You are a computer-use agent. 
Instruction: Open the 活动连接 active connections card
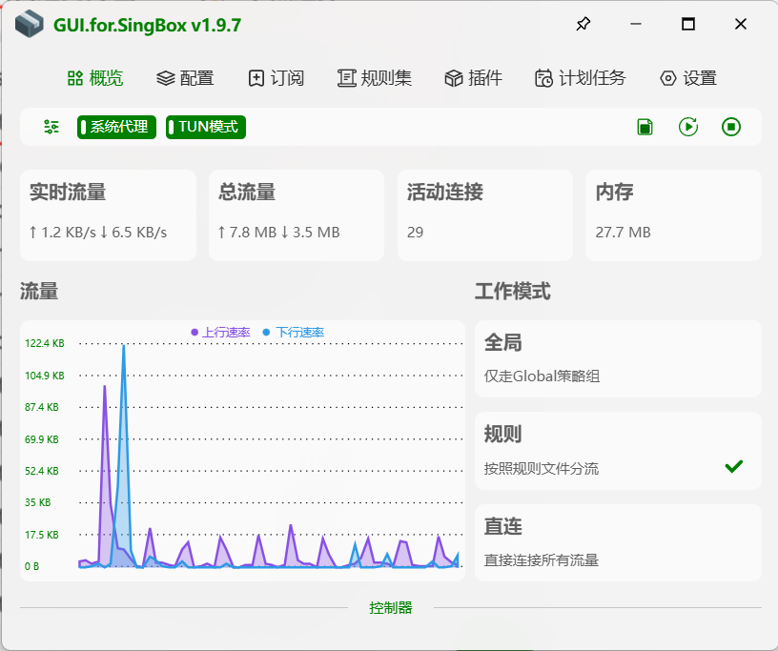(x=485, y=215)
